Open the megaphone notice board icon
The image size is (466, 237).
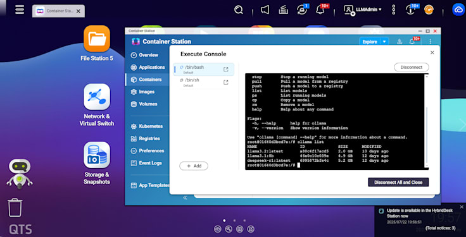[265, 9]
